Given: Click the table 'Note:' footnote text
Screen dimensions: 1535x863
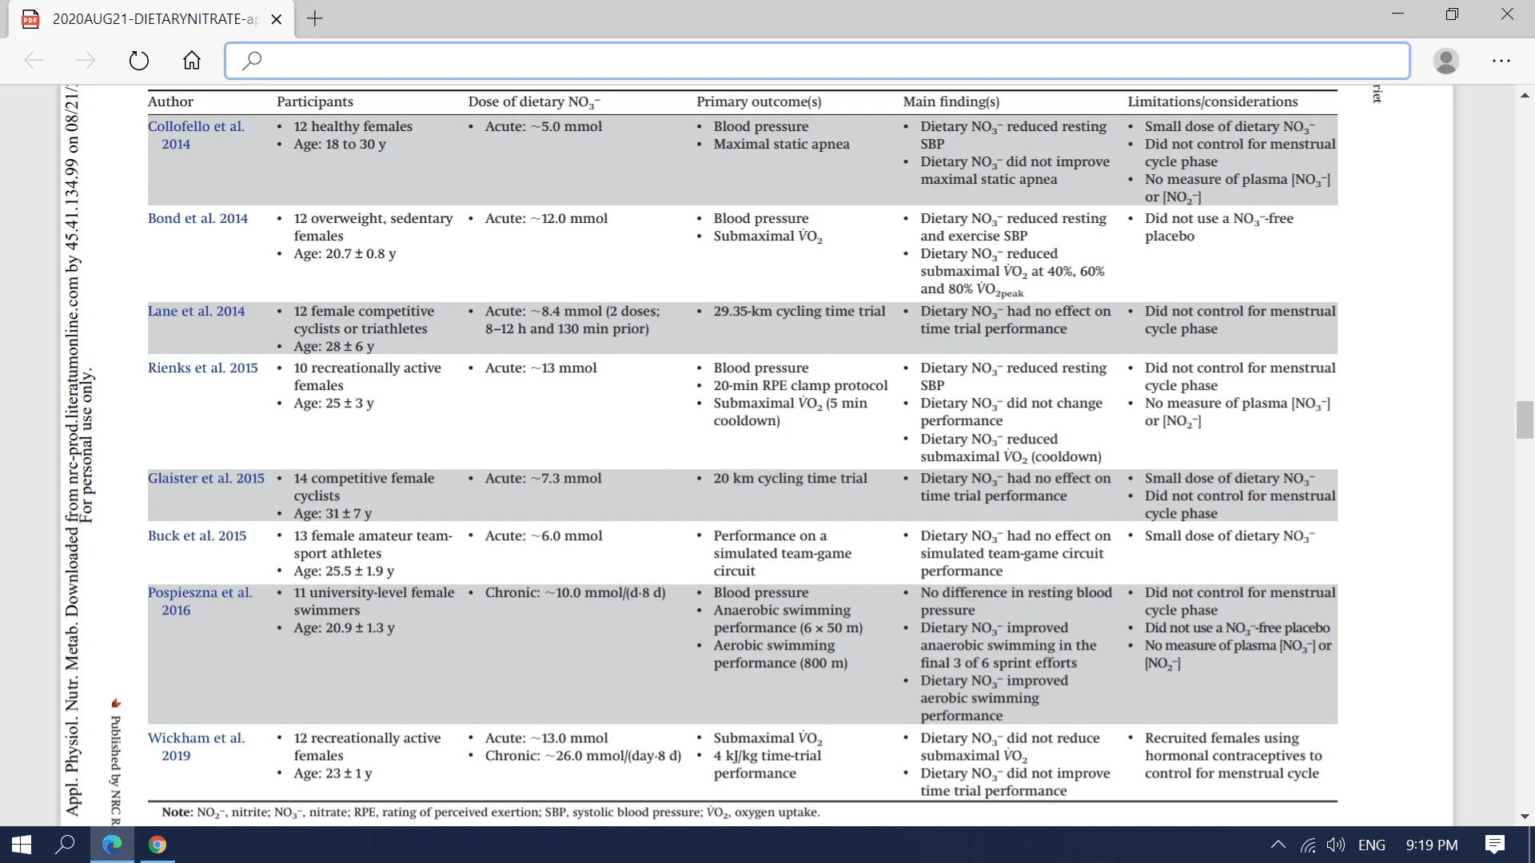Looking at the screenshot, I should [491, 812].
